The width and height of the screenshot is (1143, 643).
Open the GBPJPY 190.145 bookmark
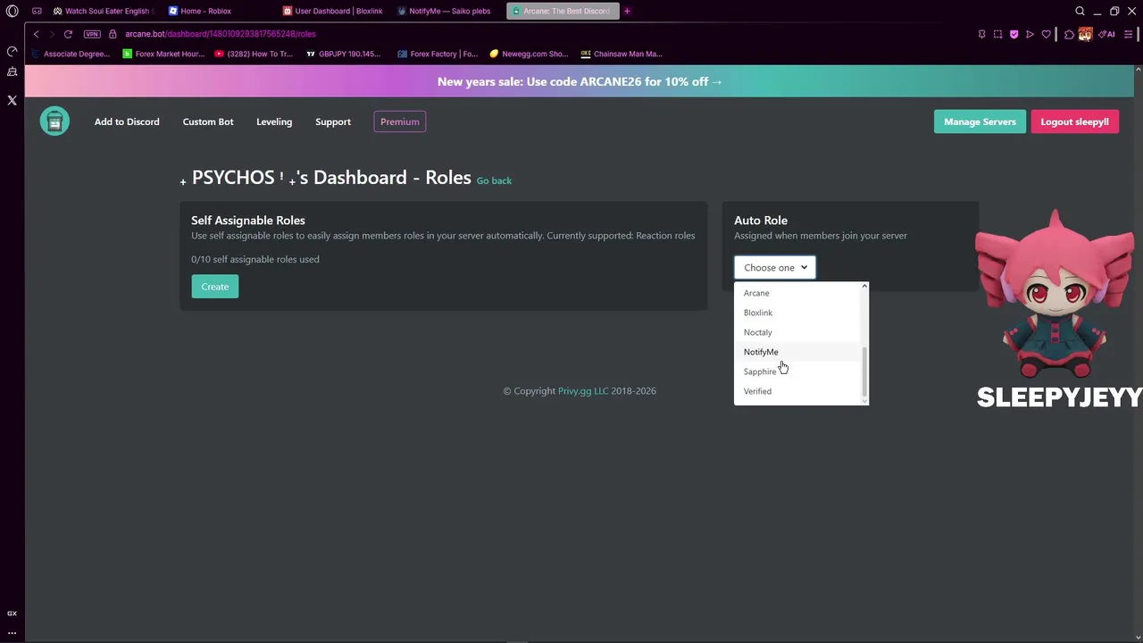coord(343,54)
